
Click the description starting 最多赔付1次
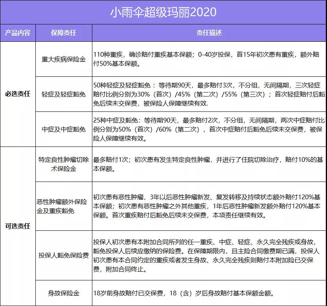click(208, 164)
